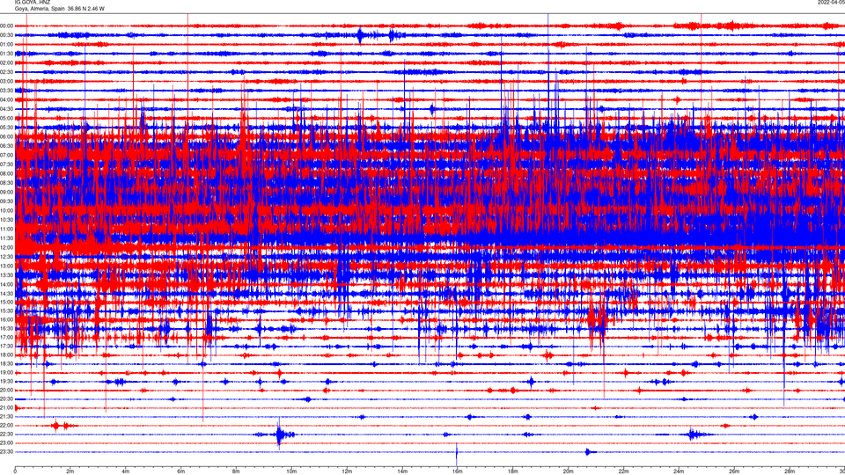
Task: Select the '19:00' trace time label
Action: (x=6, y=373)
